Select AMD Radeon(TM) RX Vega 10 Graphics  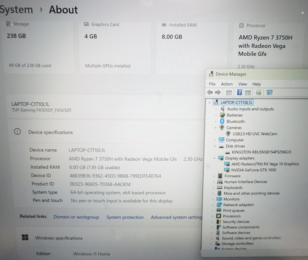(265, 164)
